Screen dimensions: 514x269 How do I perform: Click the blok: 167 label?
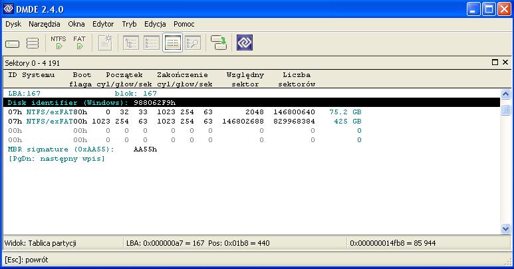pyautogui.click(x=136, y=93)
